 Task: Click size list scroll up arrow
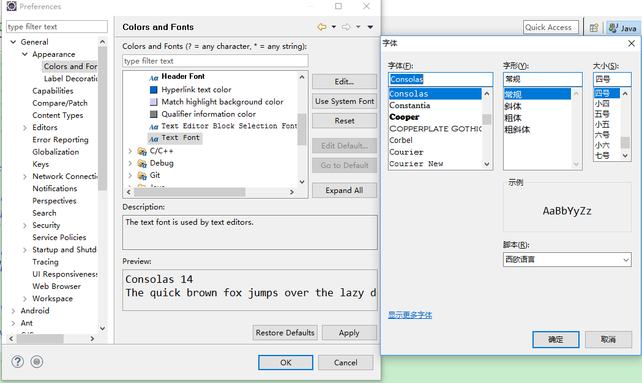click(625, 93)
